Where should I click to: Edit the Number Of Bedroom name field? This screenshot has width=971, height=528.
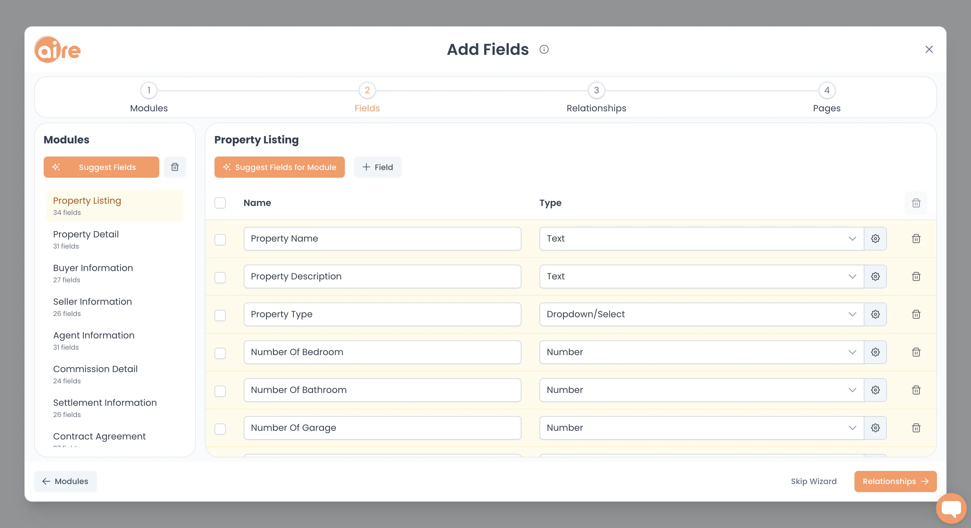coord(382,352)
